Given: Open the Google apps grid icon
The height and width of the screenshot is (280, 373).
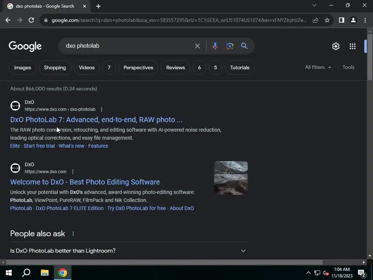Looking at the screenshot, I should tap(353, 46).
